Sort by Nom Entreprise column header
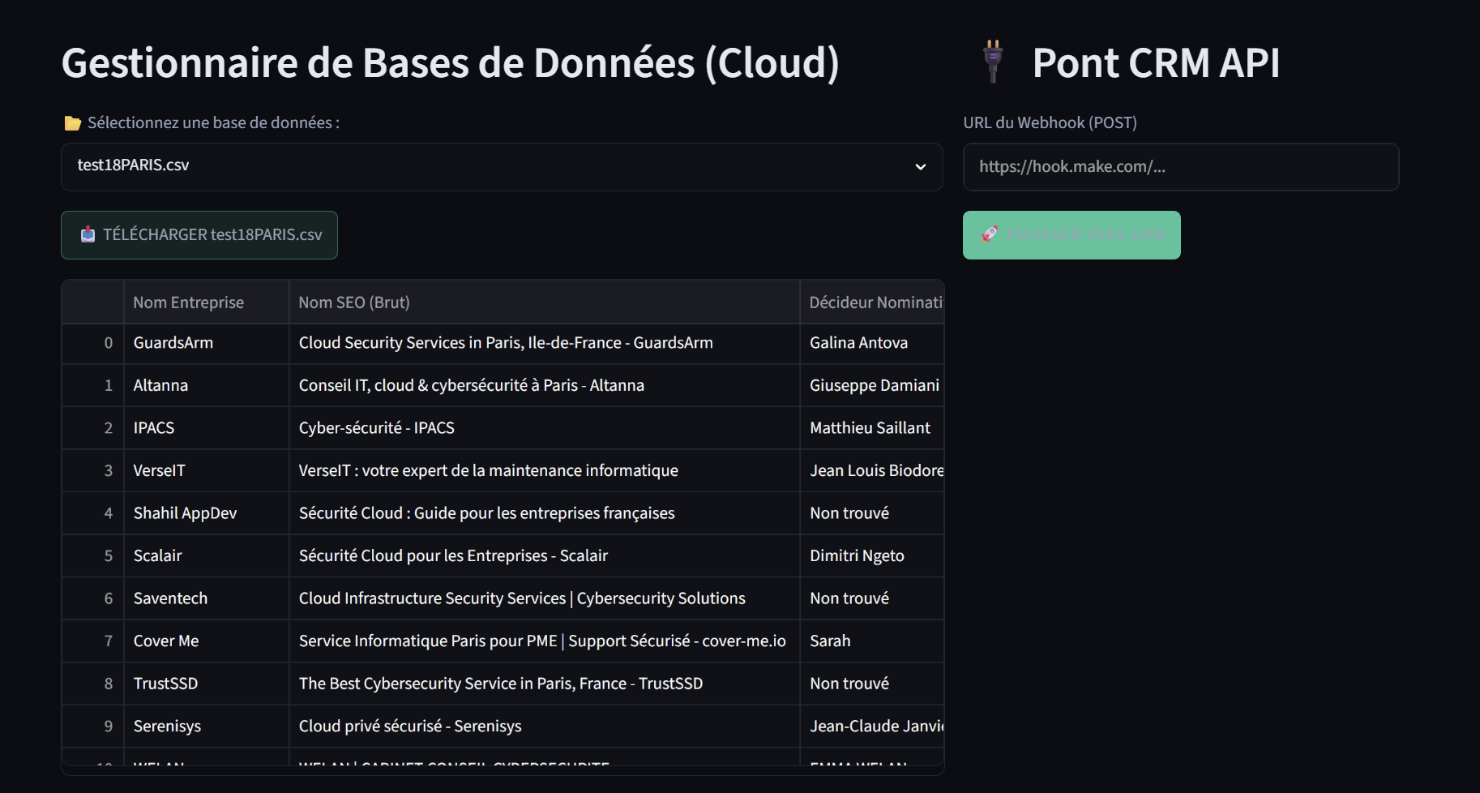The height and width of the screenshot is (793, 1480). tap(207, 302)
